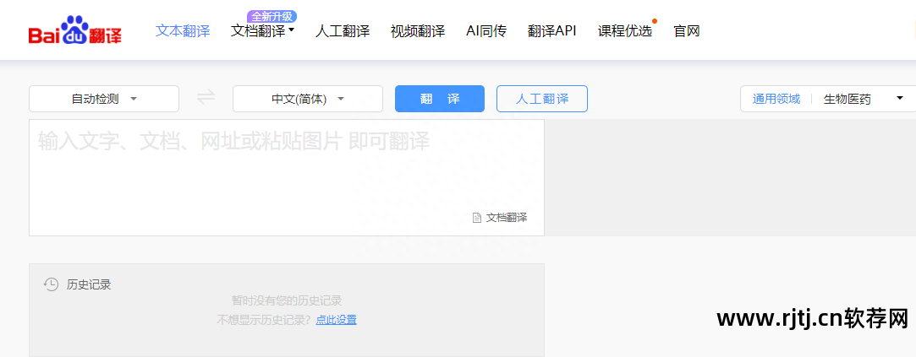The width and height of the screenshot is (916, 357).
Task: Click the history clock icon
Action: [x=51, y=284]
